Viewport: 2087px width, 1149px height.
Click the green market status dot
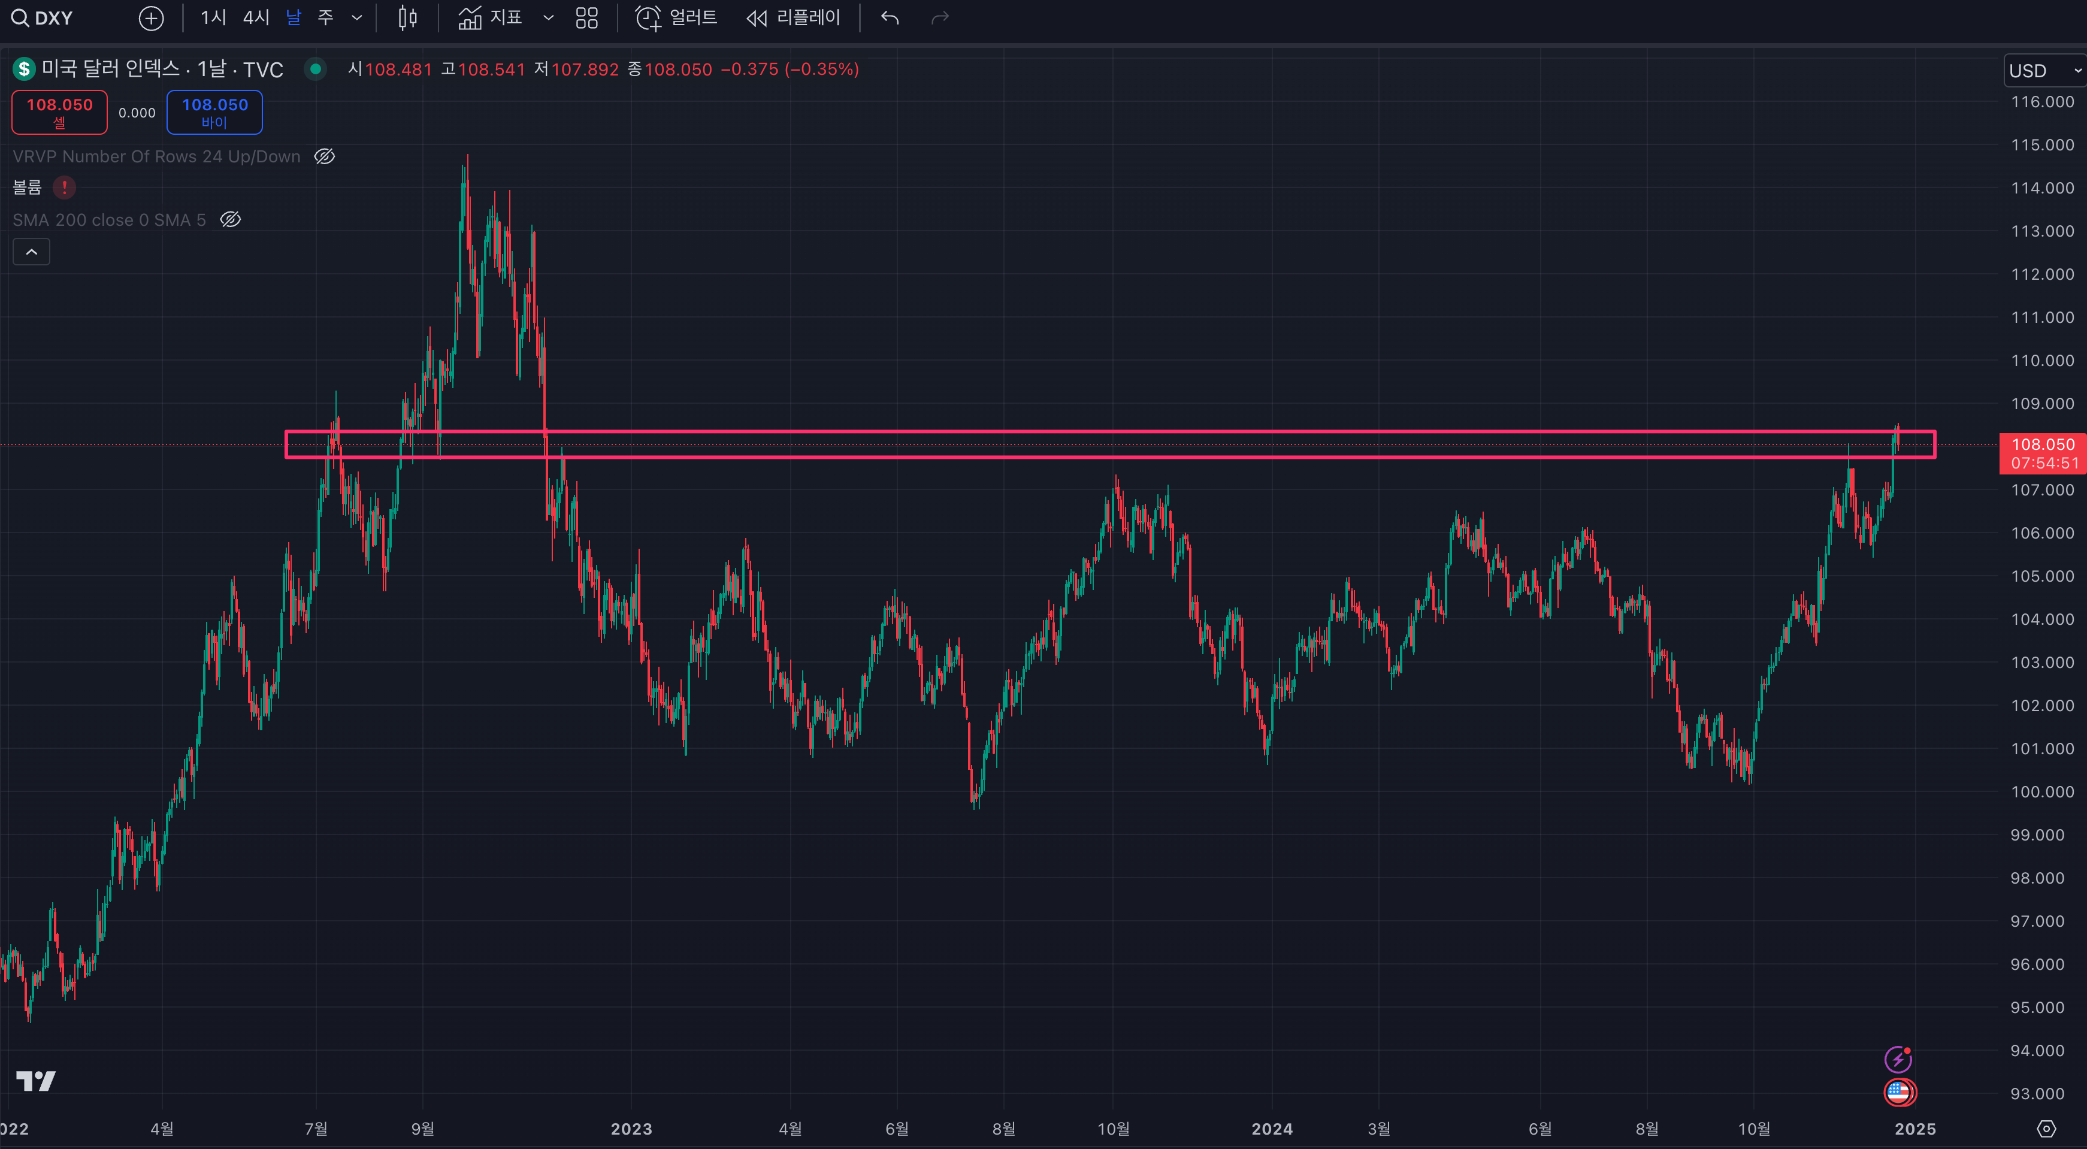pyautogui.click(x=315, y=69)
